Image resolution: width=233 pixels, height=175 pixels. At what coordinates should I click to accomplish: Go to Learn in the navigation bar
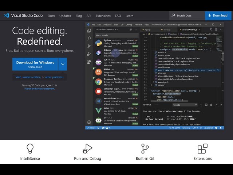click(130, 16)
